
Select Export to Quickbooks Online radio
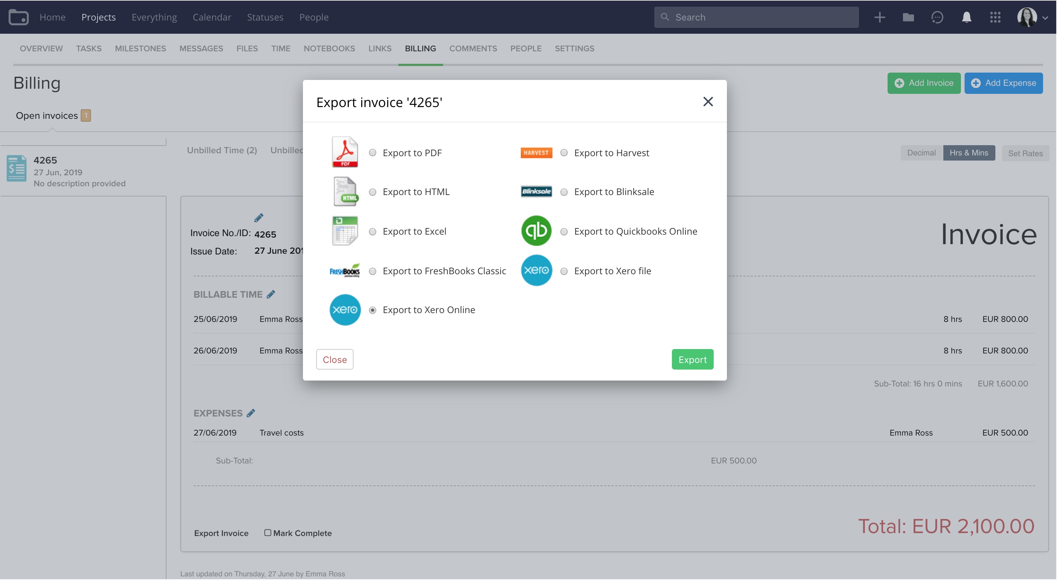tap(564, 231)
